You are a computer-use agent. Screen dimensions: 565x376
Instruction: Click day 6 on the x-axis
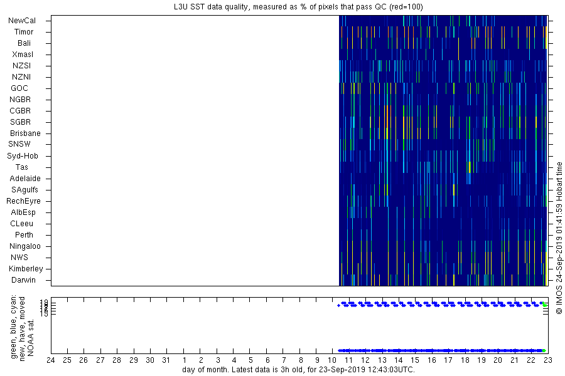pos(267,360)
